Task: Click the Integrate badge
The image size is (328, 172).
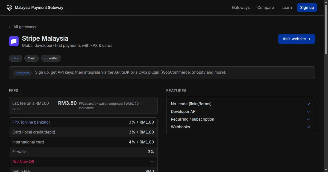Action: [22, 73]
